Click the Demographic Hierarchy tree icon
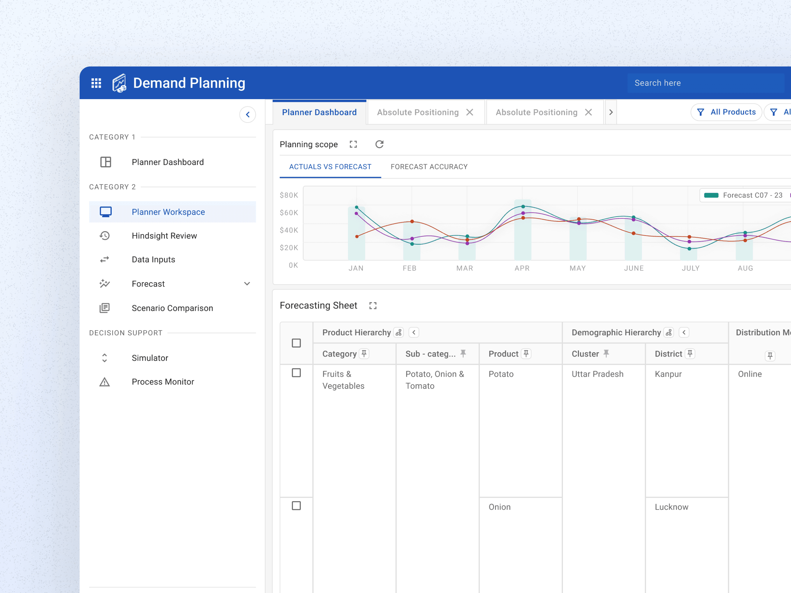This screenshot has width=791, height=593. 669,332
